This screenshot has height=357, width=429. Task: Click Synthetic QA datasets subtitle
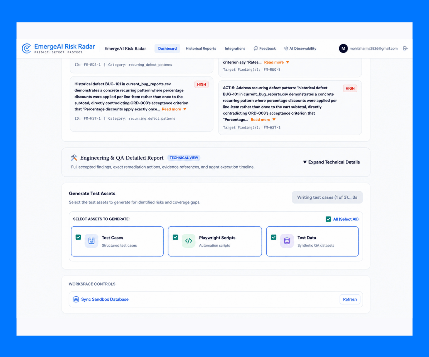316,246
